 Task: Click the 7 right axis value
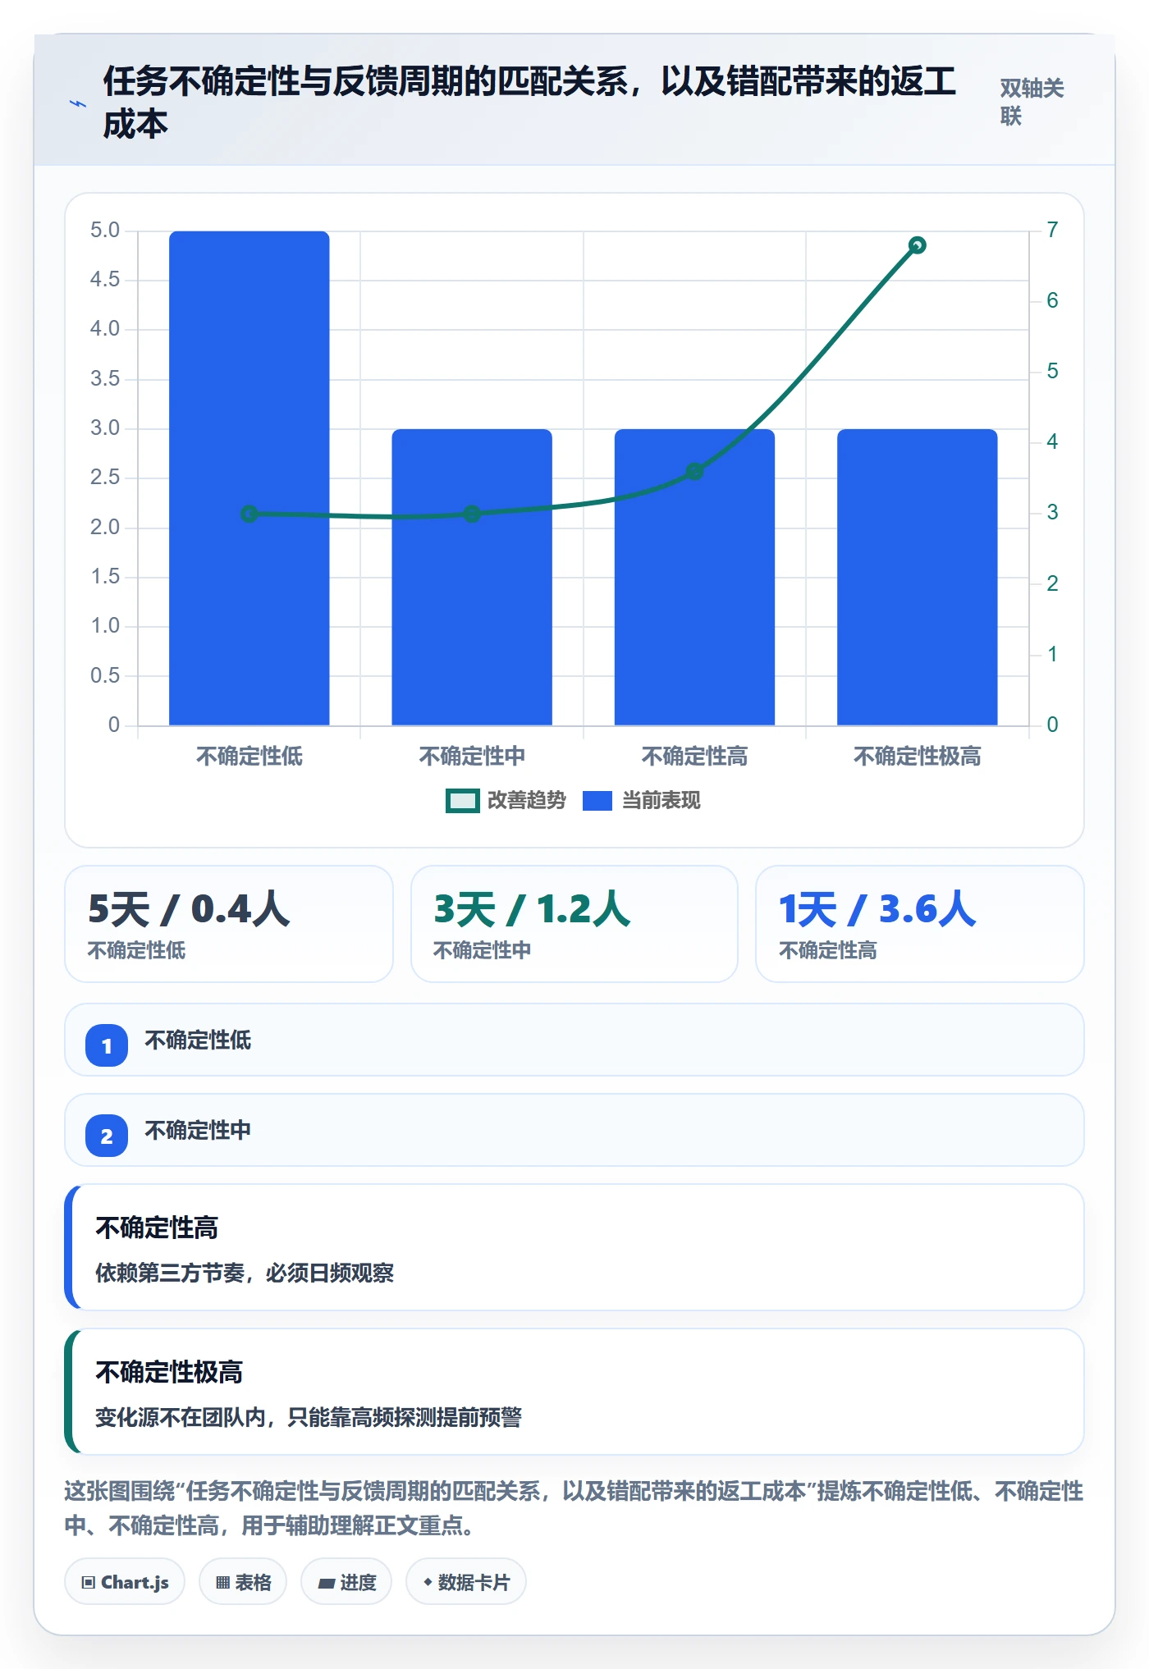coord(1052,230)
